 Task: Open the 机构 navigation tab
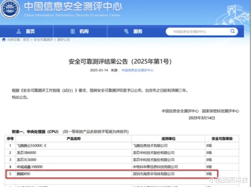(80, 31)
